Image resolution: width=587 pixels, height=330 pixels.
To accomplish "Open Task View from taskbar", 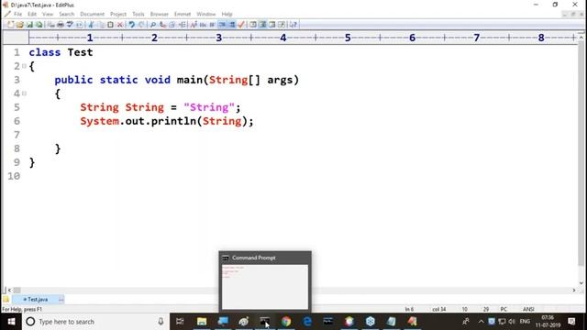I will [180, 322].
